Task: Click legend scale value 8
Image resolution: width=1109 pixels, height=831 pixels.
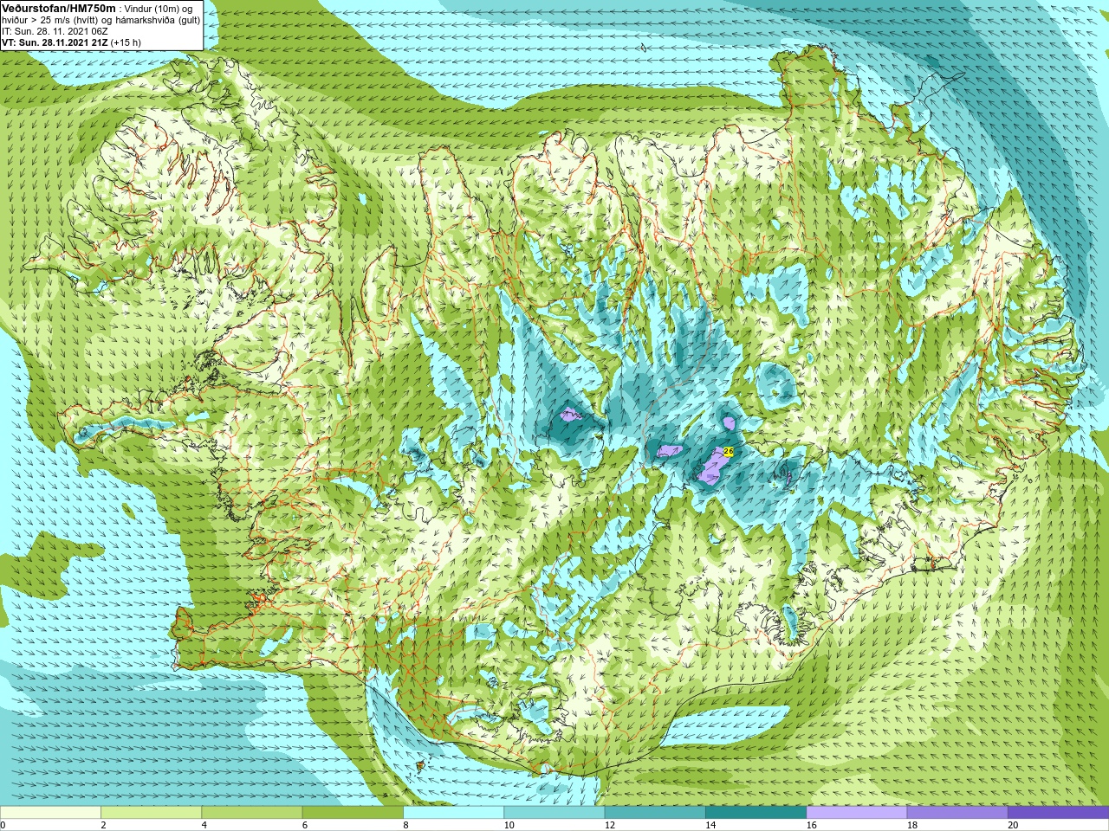Action: coord(405,825)
